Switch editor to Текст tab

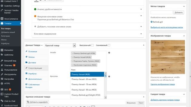point(141,103)
